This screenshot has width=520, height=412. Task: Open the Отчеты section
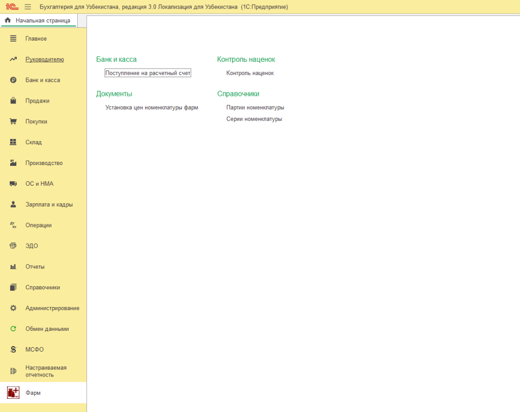[35, 267]
